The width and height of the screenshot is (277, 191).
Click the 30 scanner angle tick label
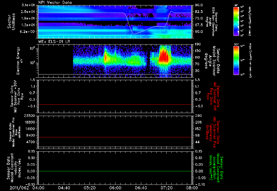click(197, 71)
